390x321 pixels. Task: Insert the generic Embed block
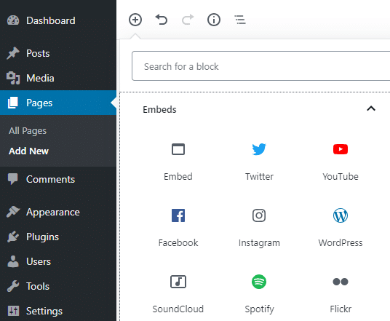178,161
